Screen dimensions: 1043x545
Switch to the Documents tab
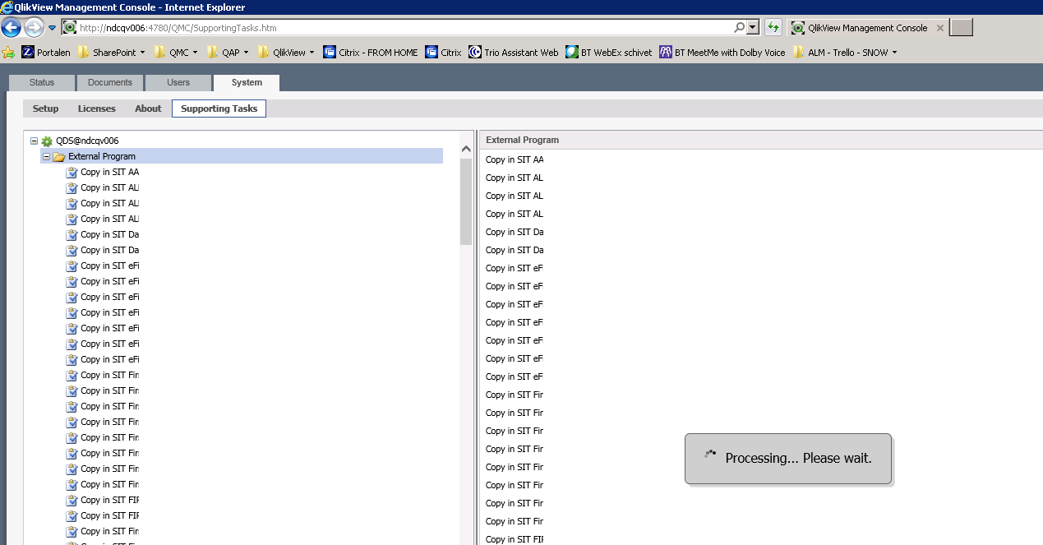point(110,83)
